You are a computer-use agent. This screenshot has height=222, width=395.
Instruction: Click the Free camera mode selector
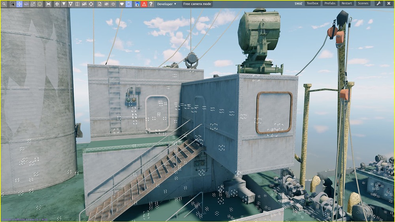tap(197, 4)
